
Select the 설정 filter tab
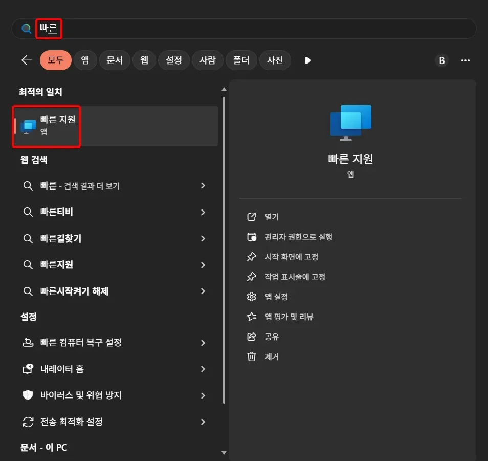(174, 60)
